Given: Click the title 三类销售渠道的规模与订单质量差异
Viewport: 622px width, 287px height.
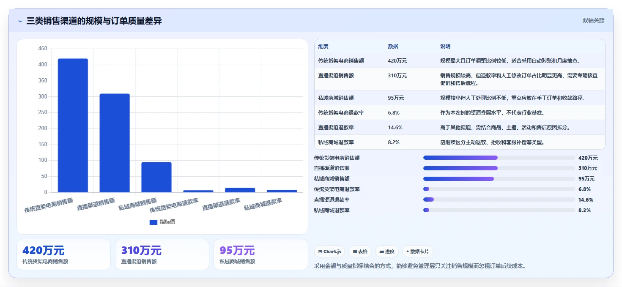Looking at the screenshot, I should coord(94,21).
